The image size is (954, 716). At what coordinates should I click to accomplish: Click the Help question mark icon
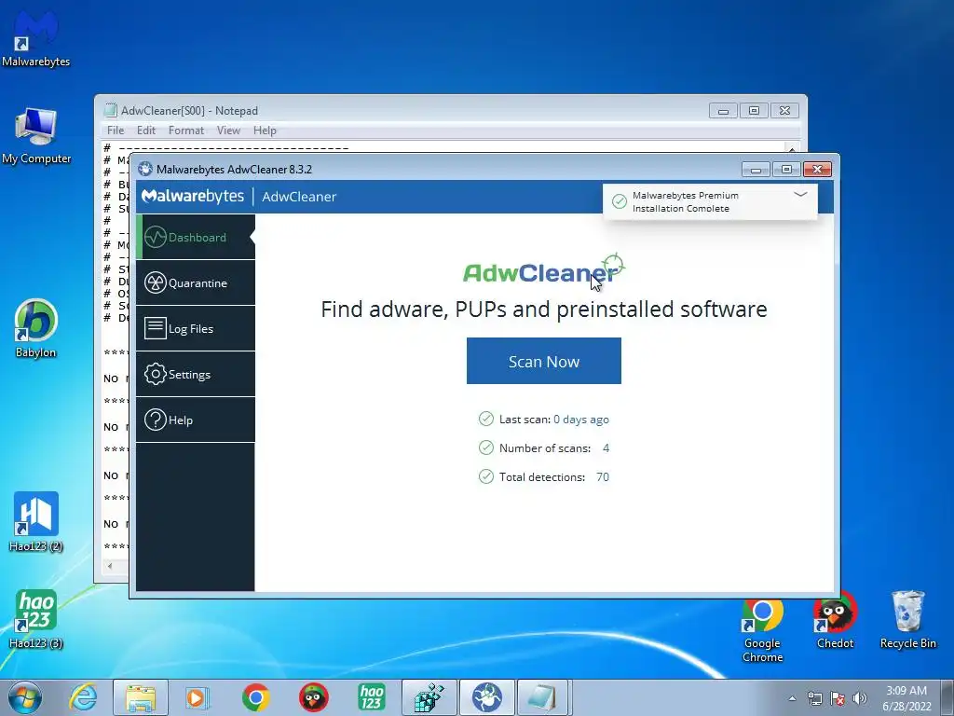(x=156, y=420)
